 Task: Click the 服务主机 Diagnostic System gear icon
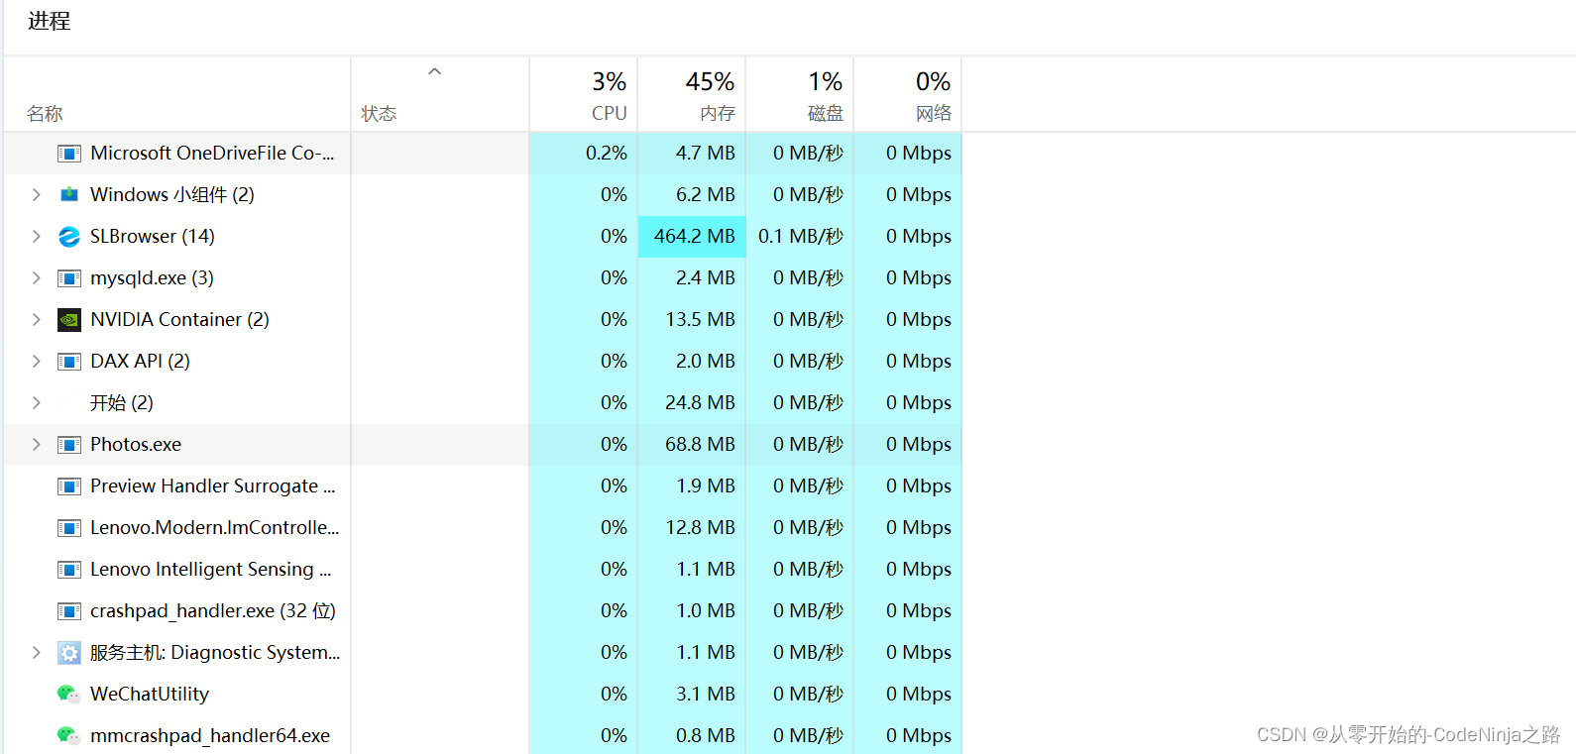pyautogui.click(x=68, y=653)
